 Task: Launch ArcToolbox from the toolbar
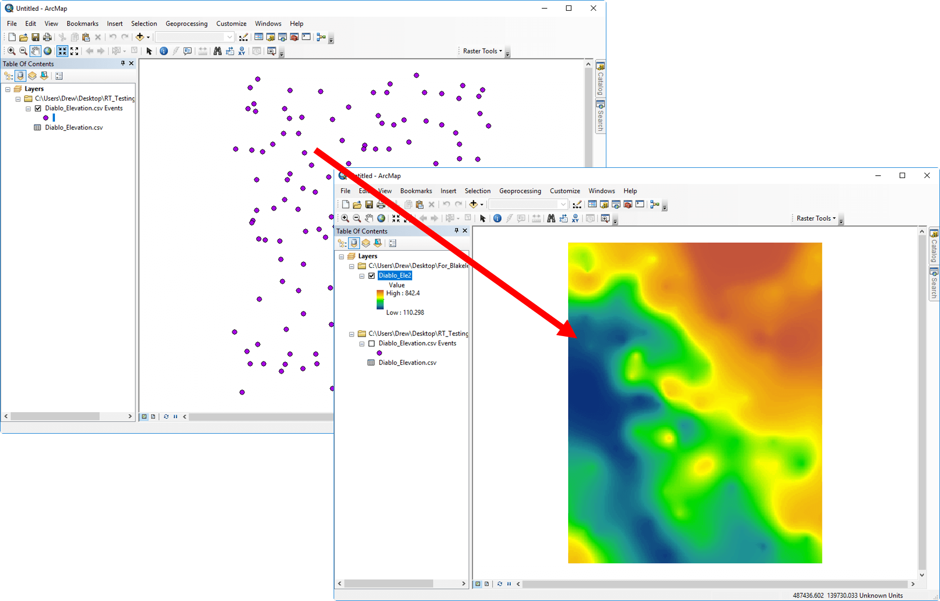(x=628, y=204)
